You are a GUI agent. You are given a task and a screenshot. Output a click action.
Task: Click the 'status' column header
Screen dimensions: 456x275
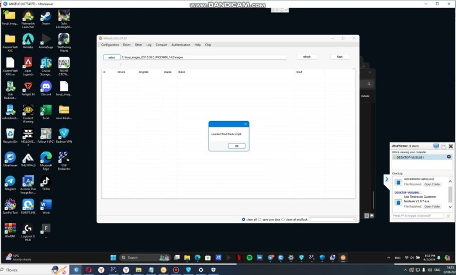pos(181,72)
